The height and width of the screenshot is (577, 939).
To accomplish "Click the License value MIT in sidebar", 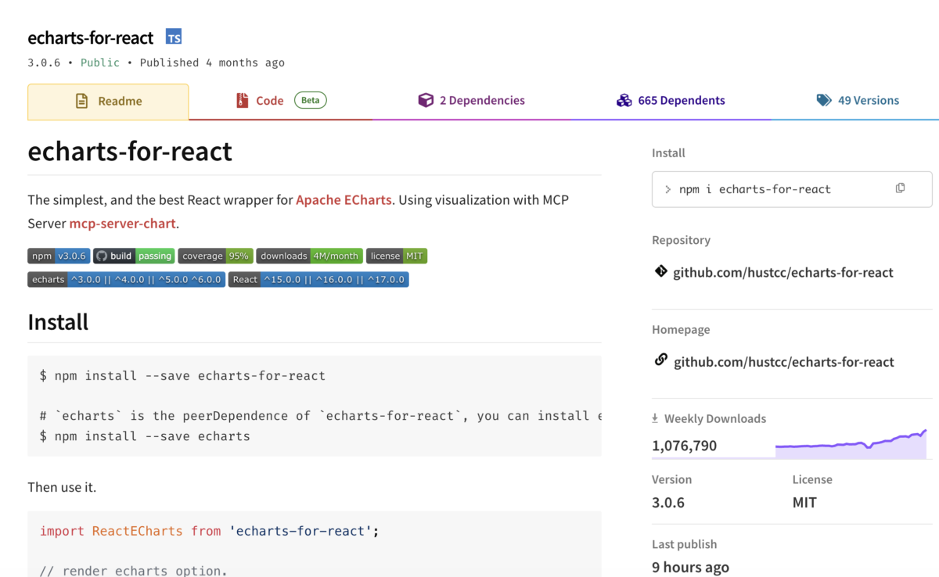I will tap(804, 503).
